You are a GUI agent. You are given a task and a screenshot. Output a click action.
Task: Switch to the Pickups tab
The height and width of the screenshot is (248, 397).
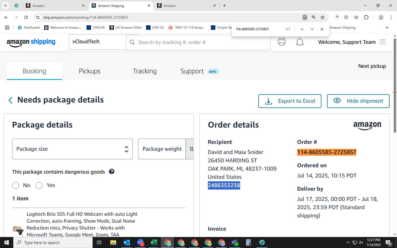(x=90, y=71)
